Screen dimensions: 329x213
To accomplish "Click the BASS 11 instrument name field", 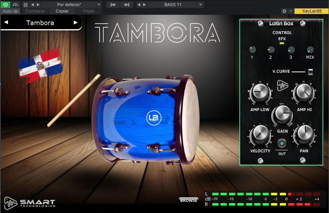I will 173,5.
